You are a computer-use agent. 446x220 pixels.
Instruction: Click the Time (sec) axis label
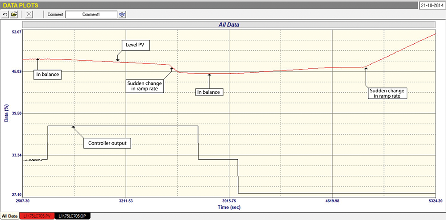click(x=229, y=207)
